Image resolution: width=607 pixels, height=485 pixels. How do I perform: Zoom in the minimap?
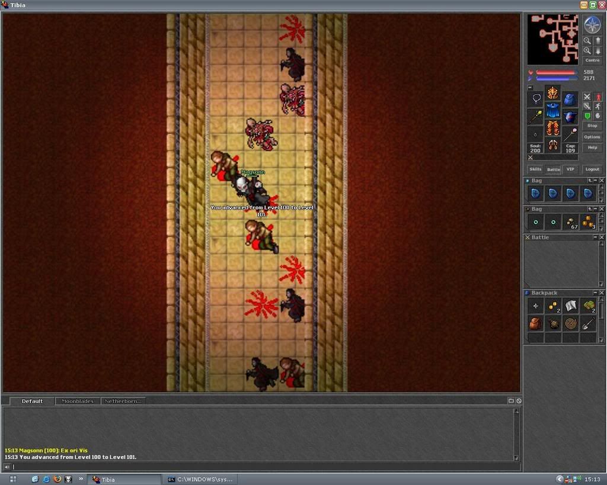coord(587,51)
